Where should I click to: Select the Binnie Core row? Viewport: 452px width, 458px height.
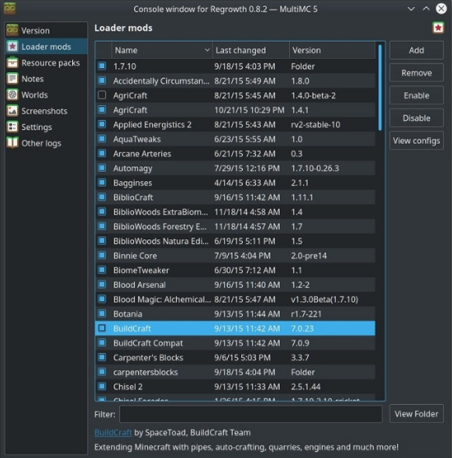(235, 256)
